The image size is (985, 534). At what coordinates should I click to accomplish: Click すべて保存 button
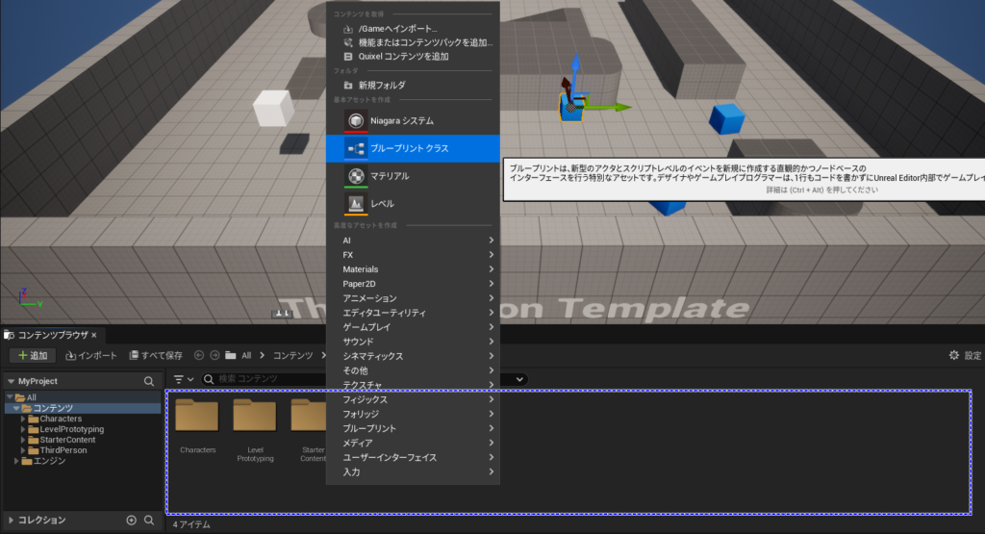click(156, 356)
